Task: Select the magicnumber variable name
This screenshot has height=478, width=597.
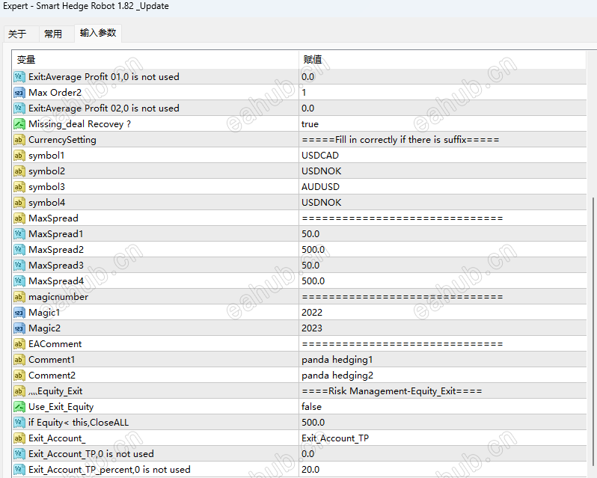Action: pos(58,297)
